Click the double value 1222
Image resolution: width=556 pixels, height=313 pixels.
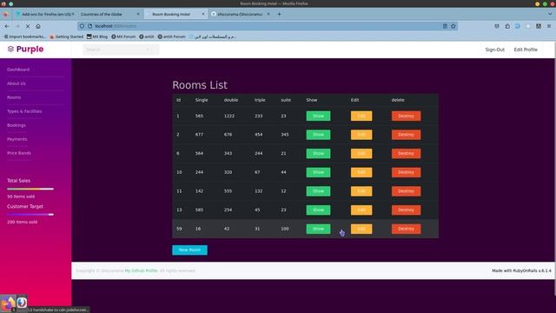229,116
